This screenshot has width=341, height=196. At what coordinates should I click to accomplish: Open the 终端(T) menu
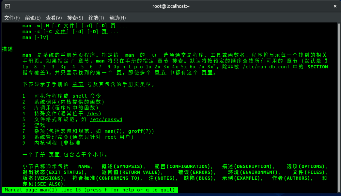coord(96,18)
